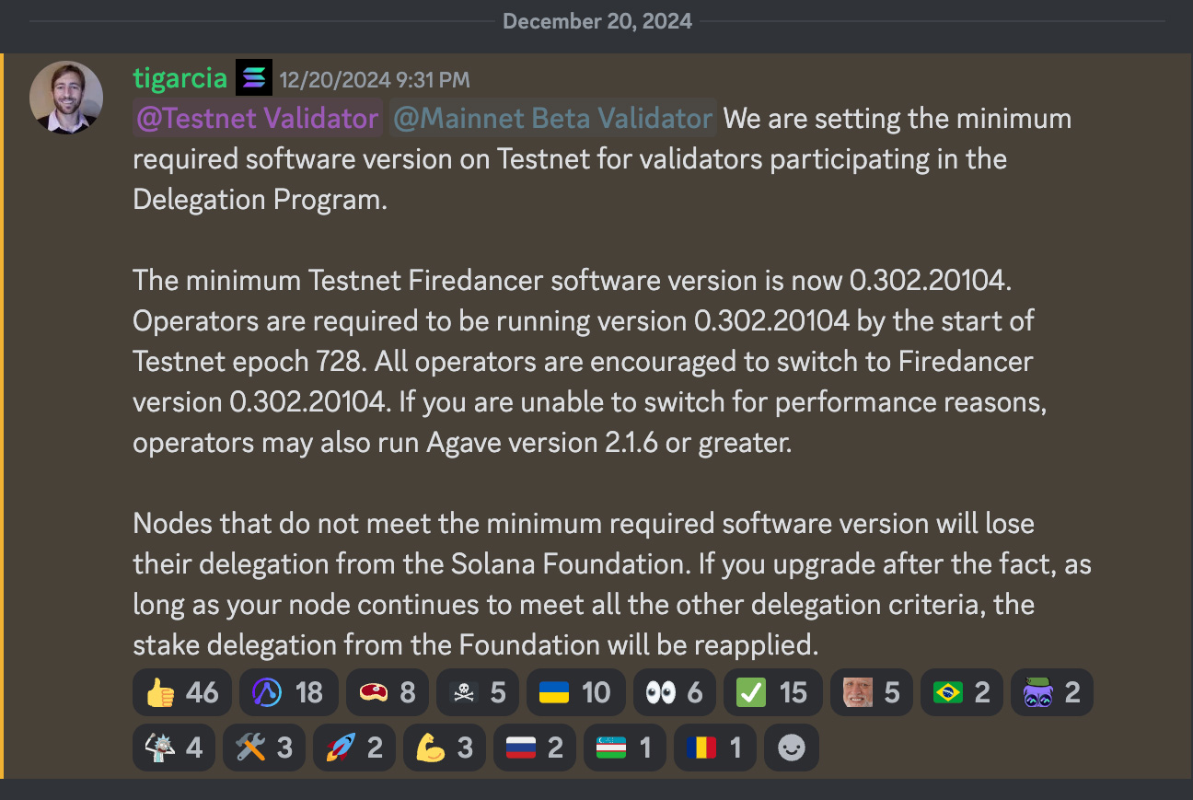The height and width of the screenshot is (800, 1193).
Task: Click the eyes reaction emoji
Action: point(674,693)
